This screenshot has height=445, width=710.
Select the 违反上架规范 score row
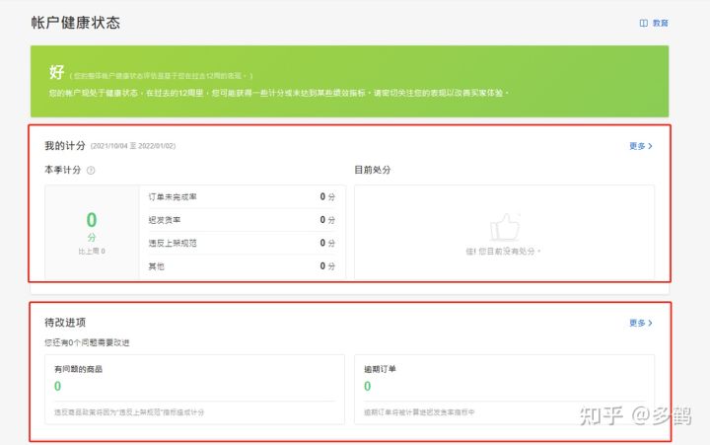(242, 243)
